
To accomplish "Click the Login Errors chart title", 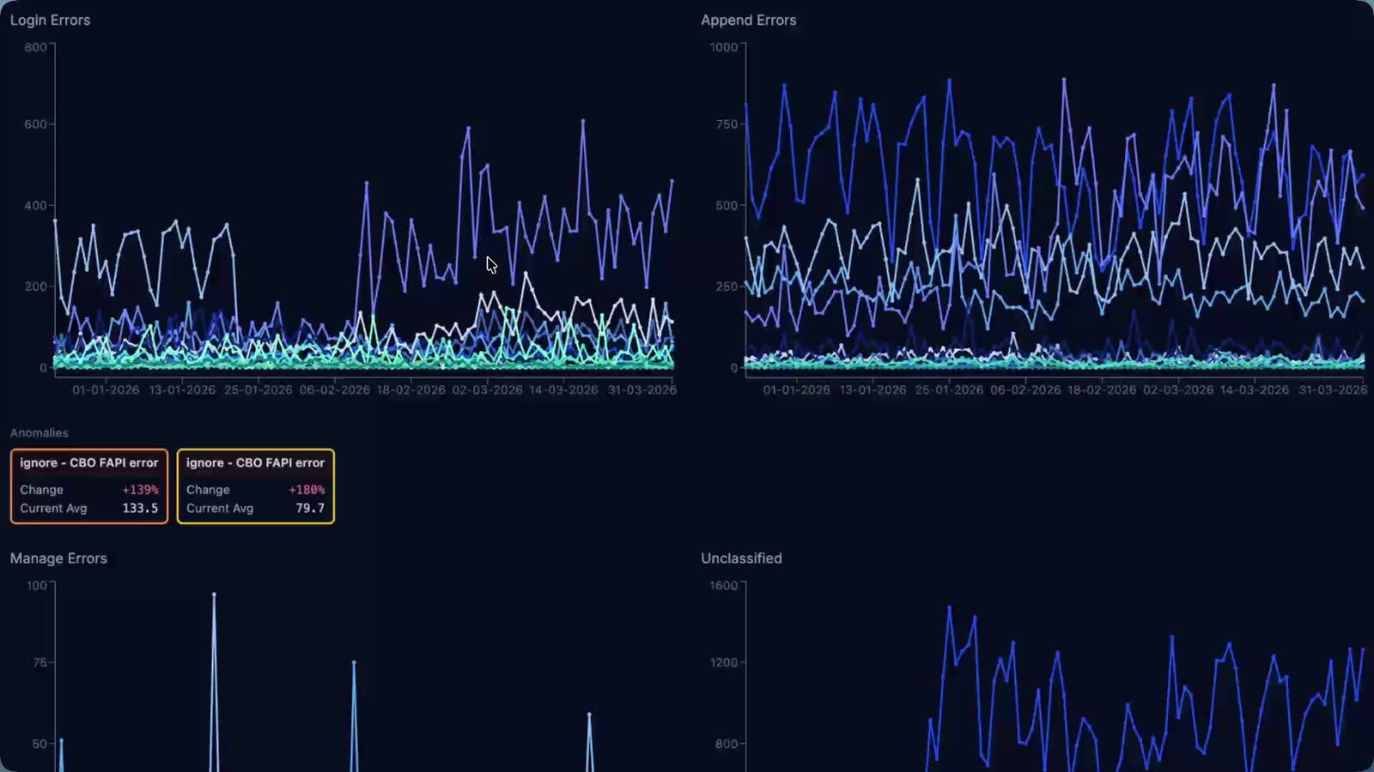I will (x=50, y=20).
